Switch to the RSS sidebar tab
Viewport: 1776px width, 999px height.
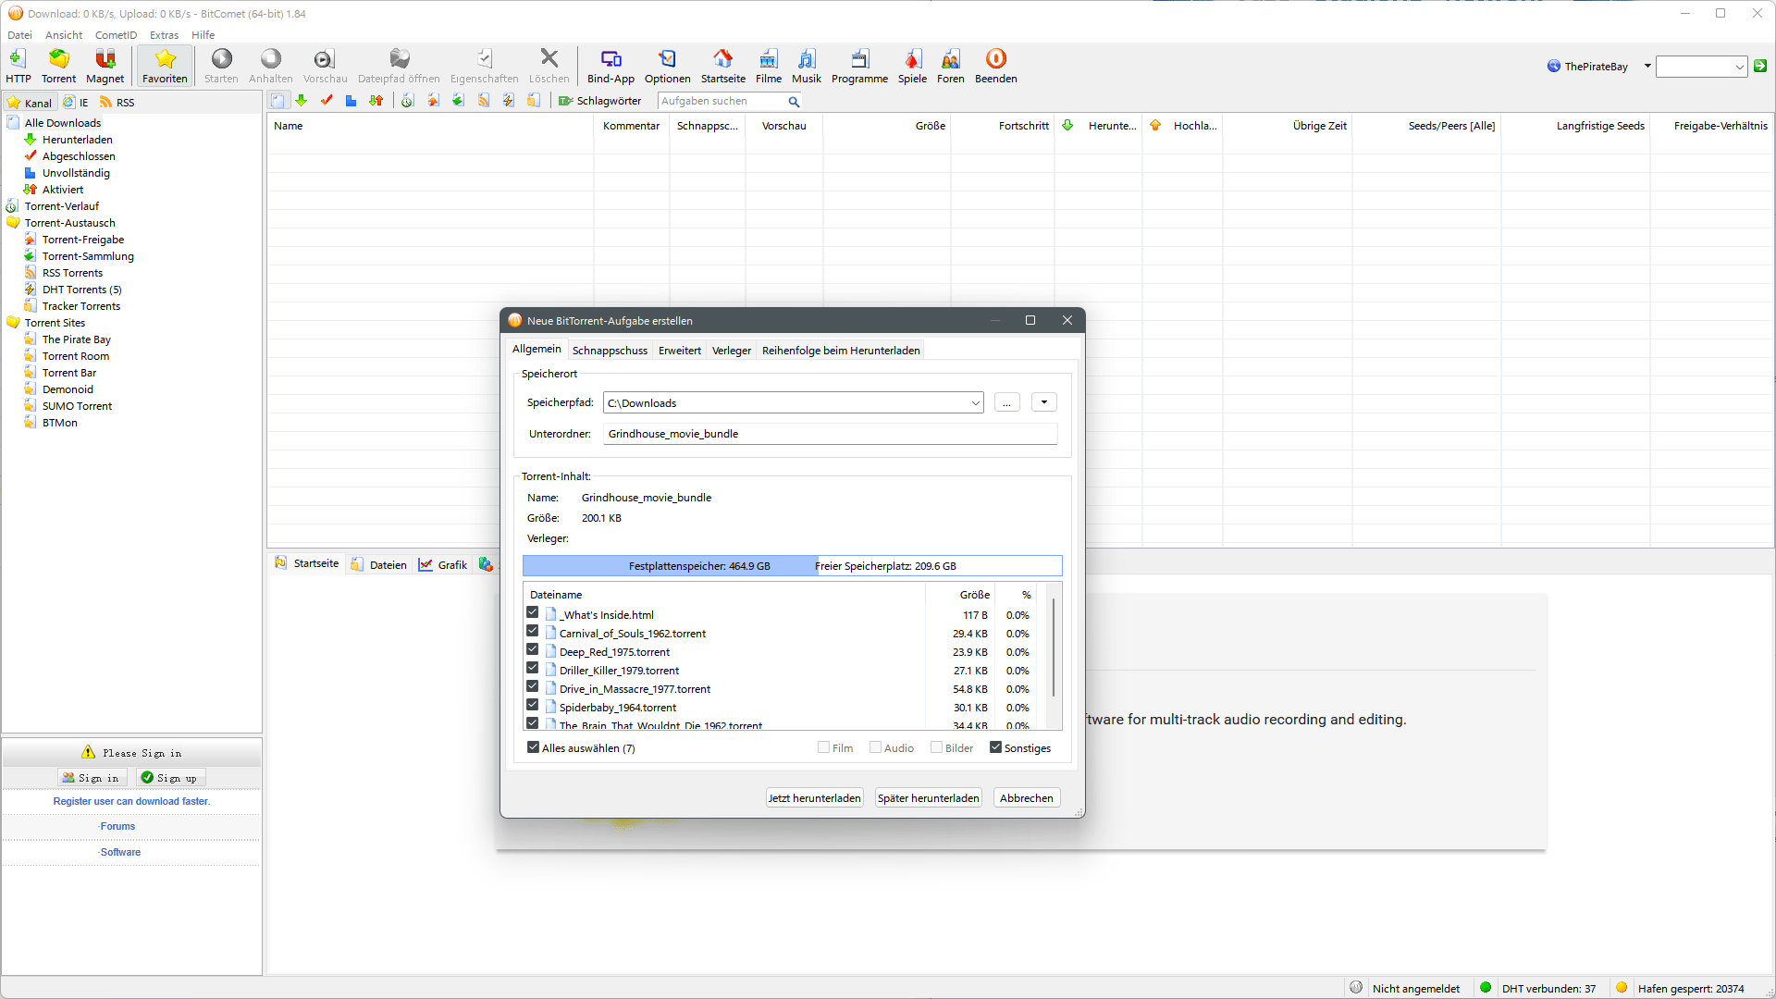coord(117,103)
